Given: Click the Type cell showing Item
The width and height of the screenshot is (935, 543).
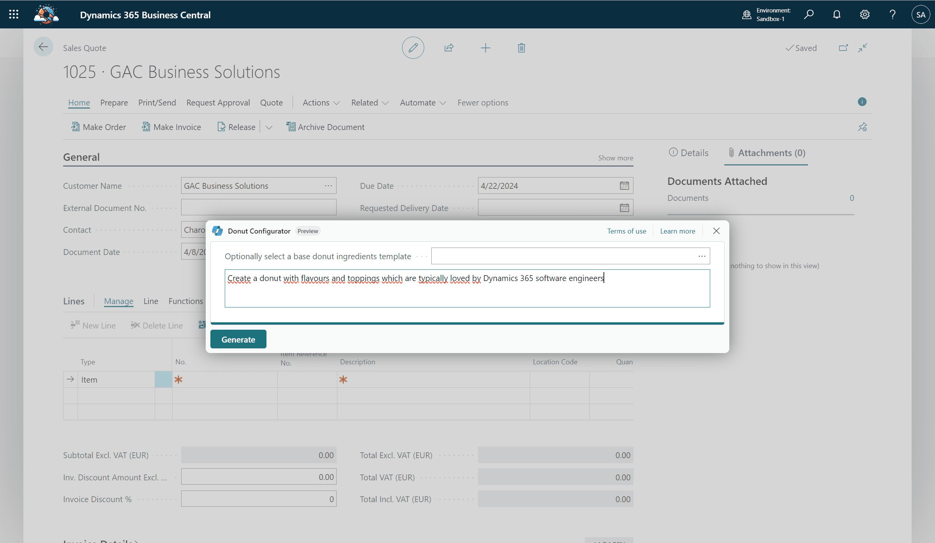Looking at the screenshot, I should [116, 380].
